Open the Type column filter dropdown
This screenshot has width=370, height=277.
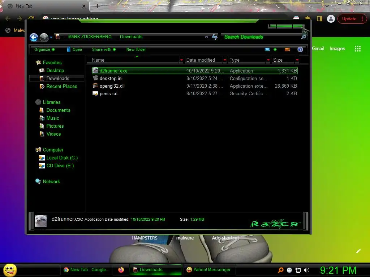268,60
